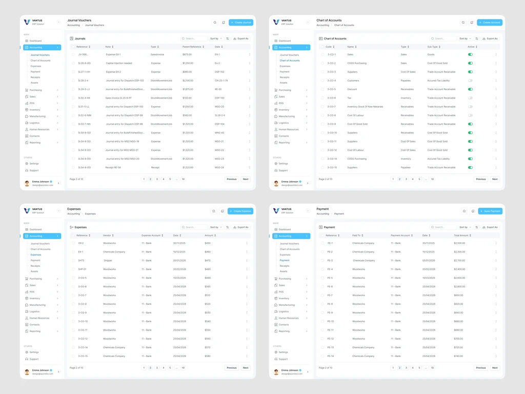
Task: Open the three-dot menu for account 3-CO-1
Action: tap(496, 54)
